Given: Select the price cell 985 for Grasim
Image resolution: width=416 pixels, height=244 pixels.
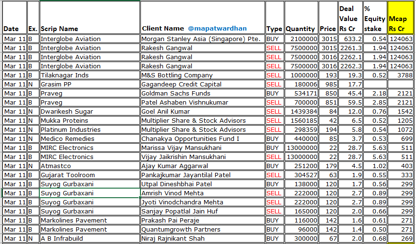Looking at the screenshot, I should 328,84.
